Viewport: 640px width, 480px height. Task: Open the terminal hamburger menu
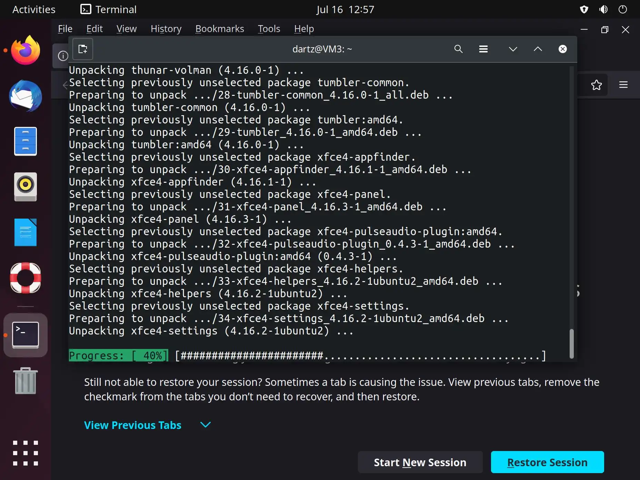(483, 49)
